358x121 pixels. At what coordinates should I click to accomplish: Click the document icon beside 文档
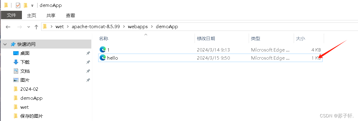coord(16,71)
